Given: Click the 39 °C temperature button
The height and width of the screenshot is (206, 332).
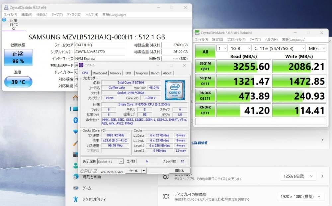Looking at the screenshot, I should click(18, 82).
